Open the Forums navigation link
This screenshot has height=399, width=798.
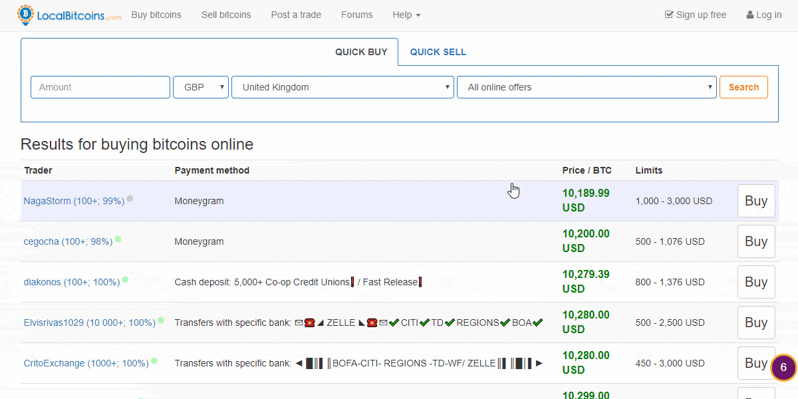[357, 15]
